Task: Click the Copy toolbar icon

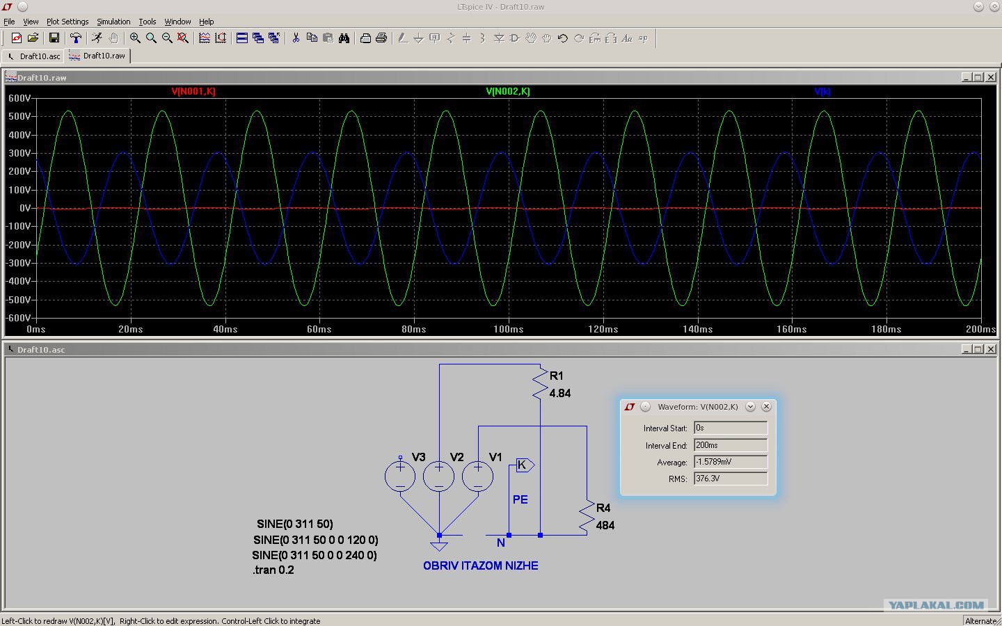Action: (x=312, y=38)
